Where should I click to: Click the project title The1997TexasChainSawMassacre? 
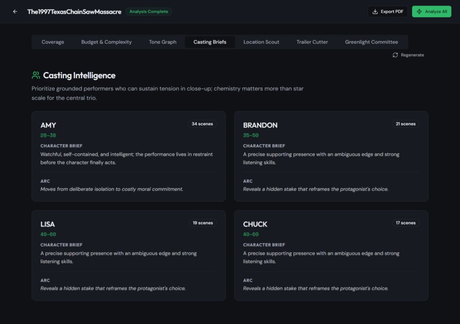[74, 12]
